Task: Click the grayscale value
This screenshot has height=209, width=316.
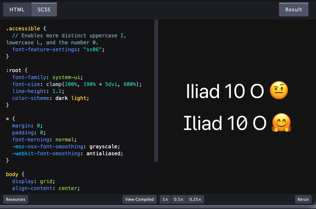Action: pos(103,146)
